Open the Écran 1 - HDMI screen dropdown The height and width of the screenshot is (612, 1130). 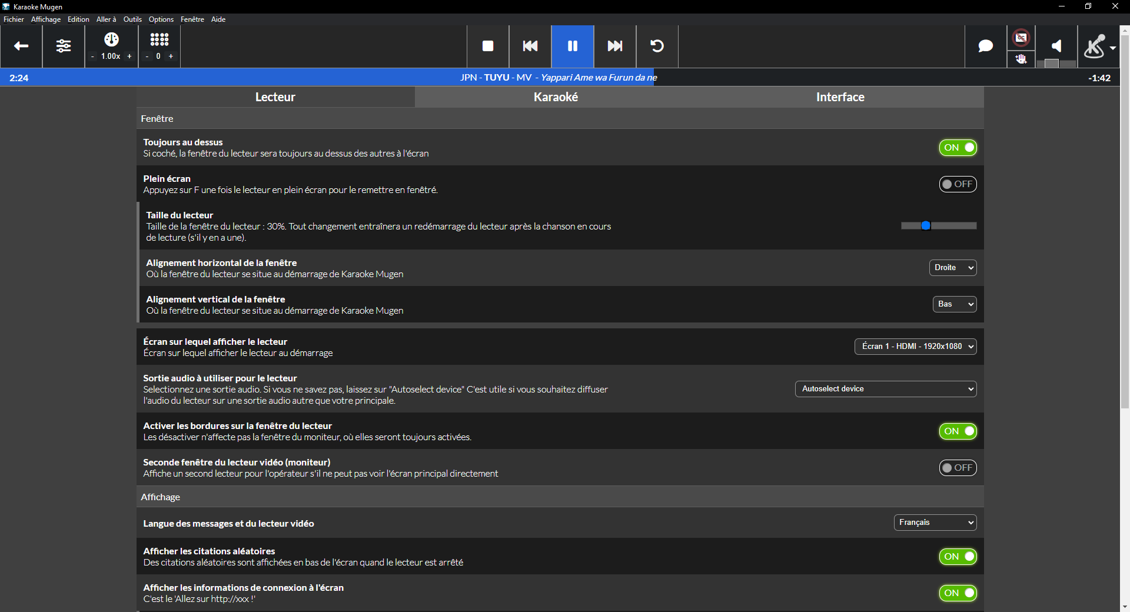[x=915, y=347]
